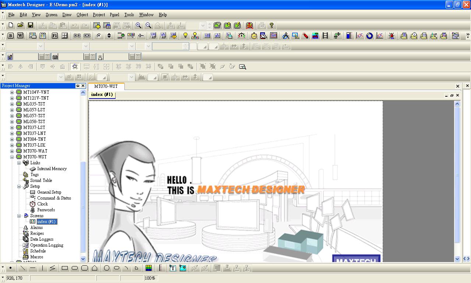Select Macros in project tree
471x283 pixels.
[x=36, y=257]
